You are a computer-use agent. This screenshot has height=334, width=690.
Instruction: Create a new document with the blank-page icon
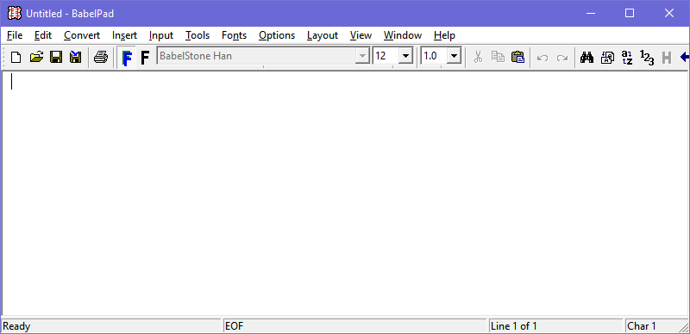16,57
